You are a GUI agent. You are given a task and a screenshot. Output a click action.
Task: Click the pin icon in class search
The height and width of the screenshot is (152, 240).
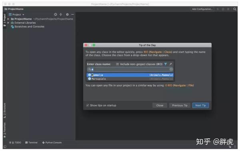point(171,64)
